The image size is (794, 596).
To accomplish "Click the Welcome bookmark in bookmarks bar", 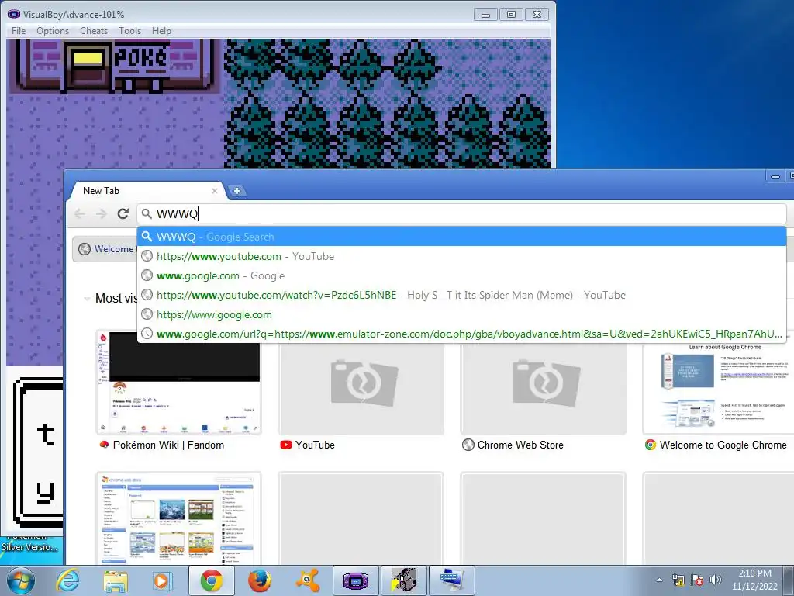I will (x=106, y=249).
